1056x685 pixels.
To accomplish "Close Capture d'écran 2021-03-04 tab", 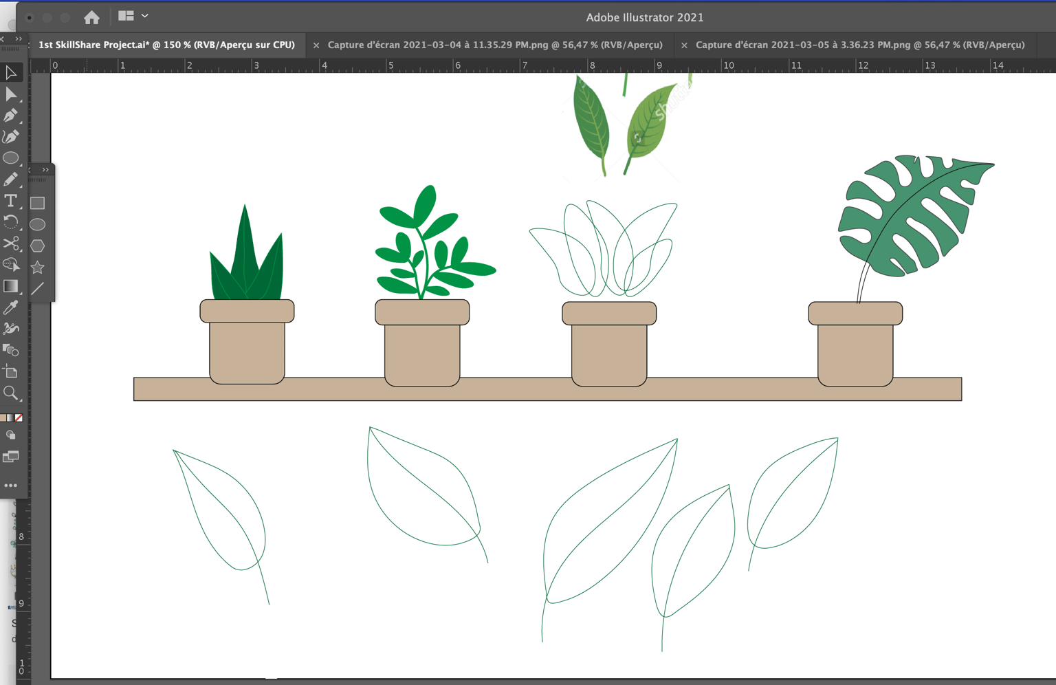I will coord(316,45).
